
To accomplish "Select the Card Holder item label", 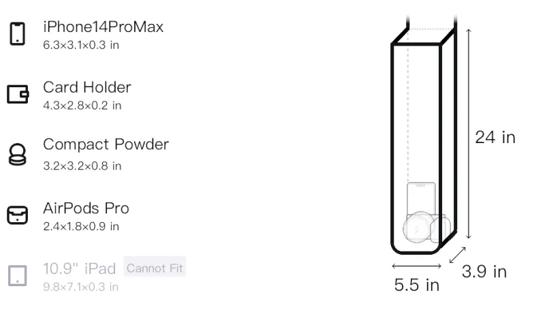I will [x=87, y=87].
